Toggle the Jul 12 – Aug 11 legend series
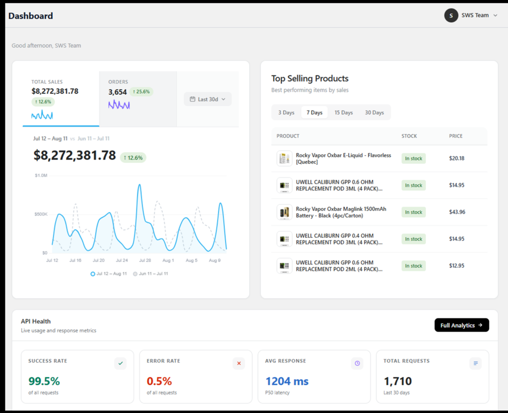The height and width of the screenshot is (413, 508). (x=109, y=274)
